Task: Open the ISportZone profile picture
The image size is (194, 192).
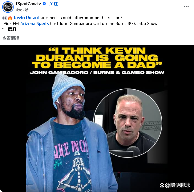Action: point(8,7)
